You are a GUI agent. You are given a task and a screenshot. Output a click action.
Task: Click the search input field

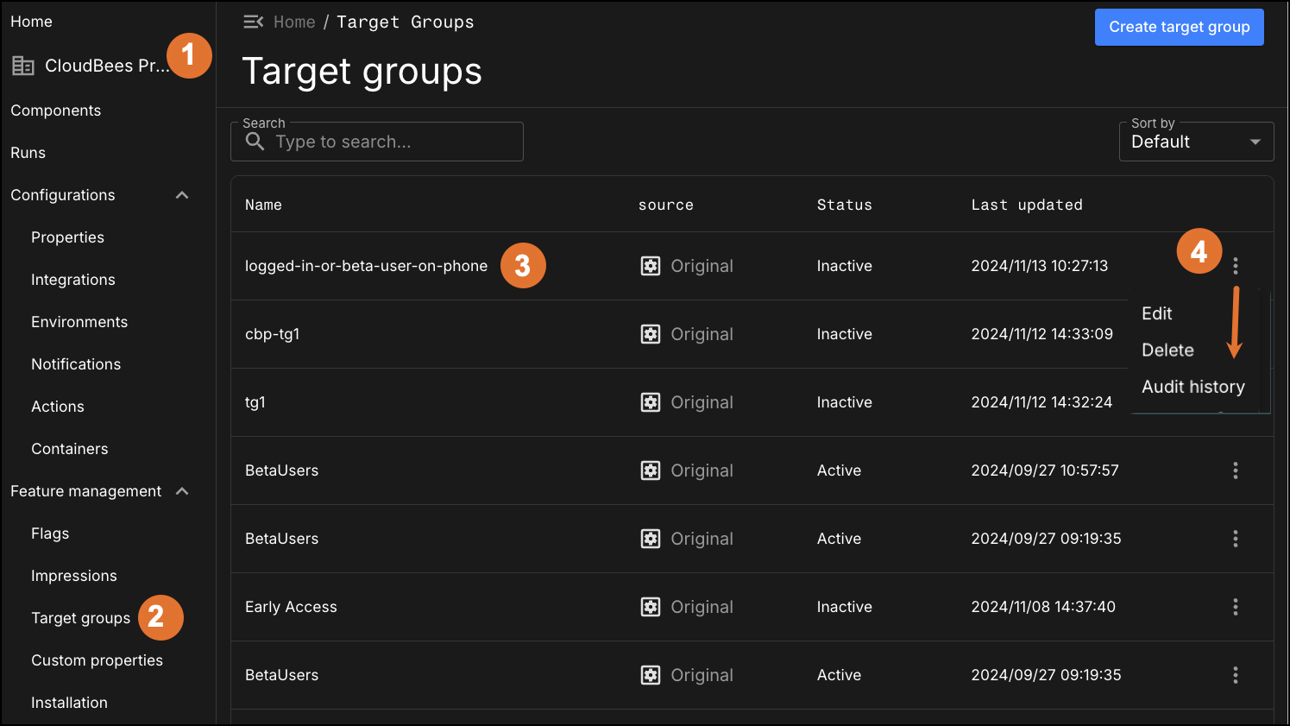pyautogui.click(x=377, y=142)
